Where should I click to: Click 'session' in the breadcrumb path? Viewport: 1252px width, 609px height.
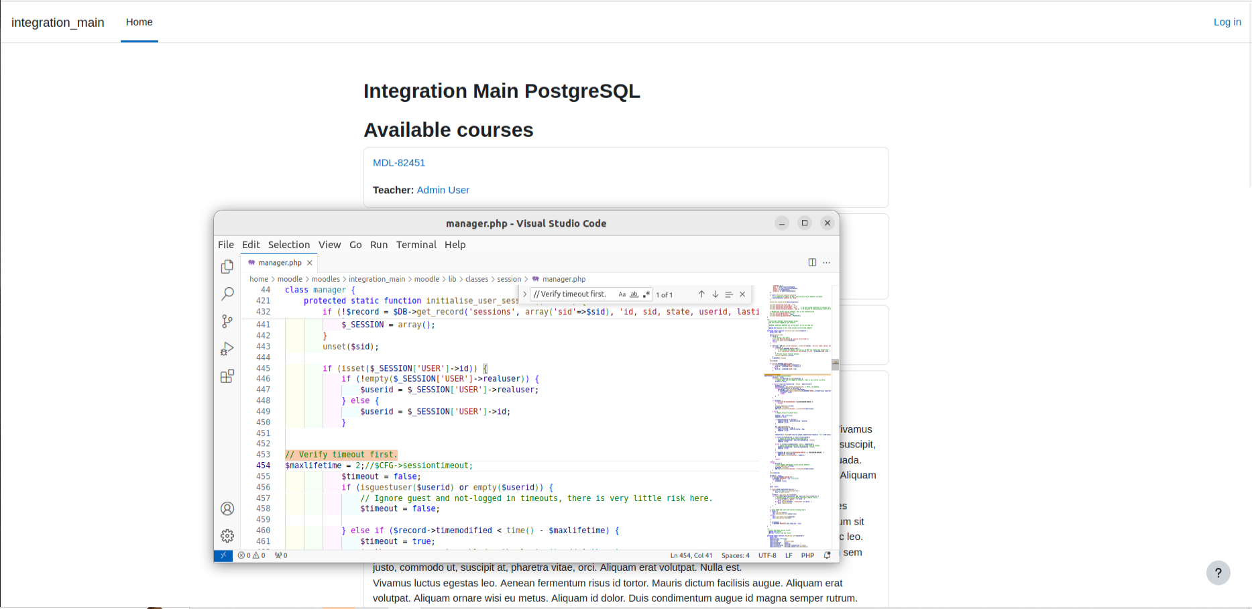coord(509,279)
